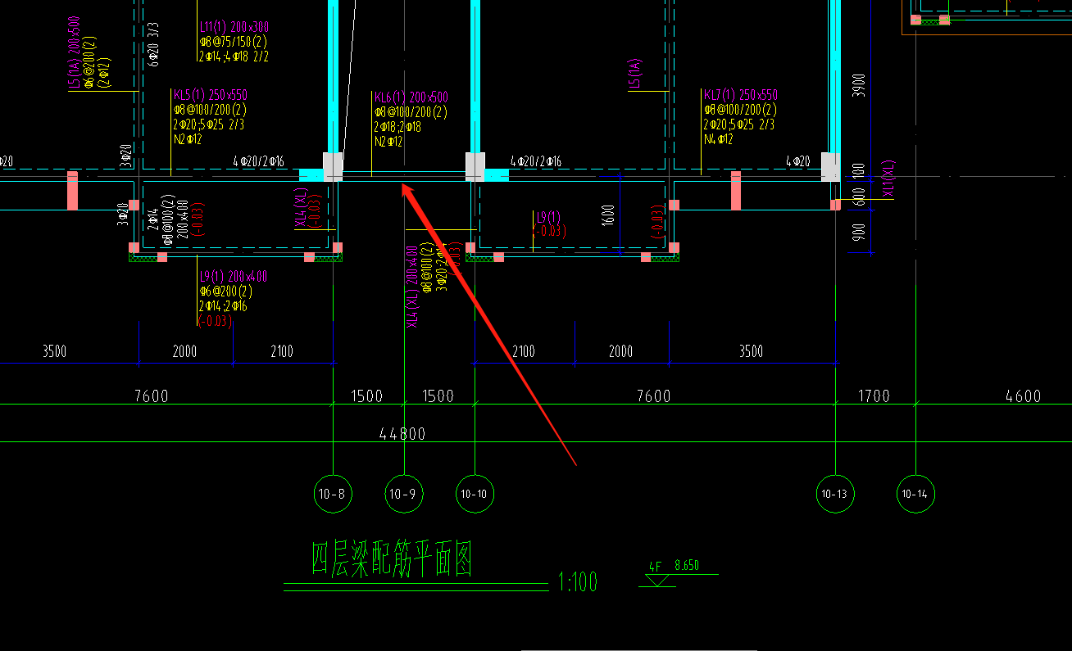Click the Φ8@75/150(2) stirrup annotation
1072x651 pixels.
pyautogui.click(x=234, y=42)
